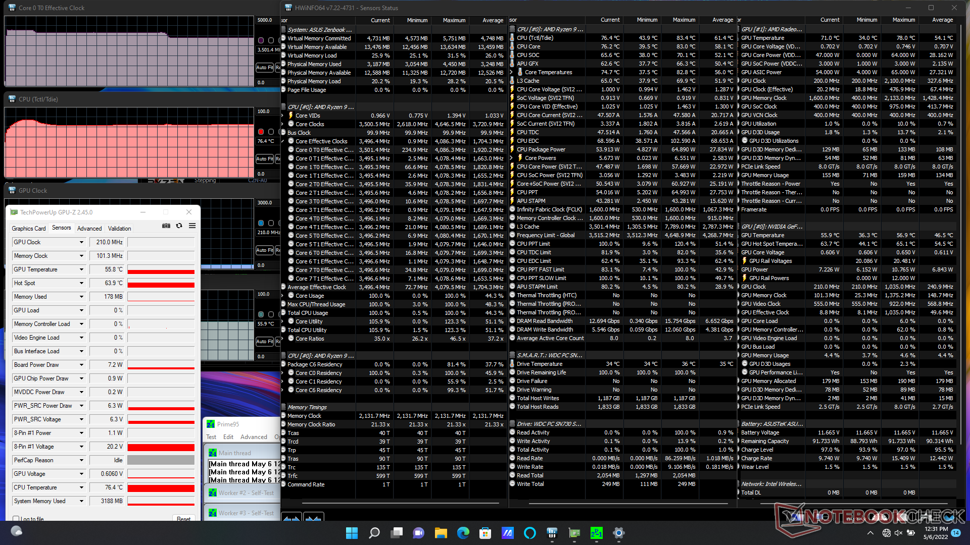Screen dimensions: 970x545
Task: Click HWiNFO left navigation arrows icon
Action: (292, 518)
